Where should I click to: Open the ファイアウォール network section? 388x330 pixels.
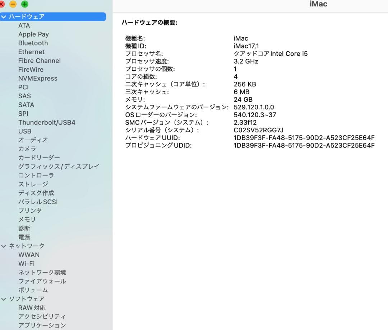click(x=42, y=281)
